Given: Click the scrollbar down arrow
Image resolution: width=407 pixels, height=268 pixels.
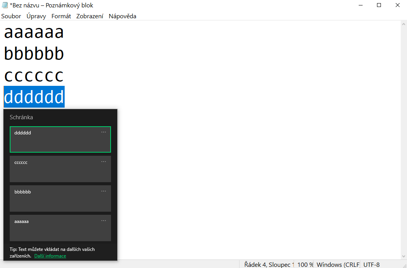Looking at the screenshot, I should tap(404, 256).
